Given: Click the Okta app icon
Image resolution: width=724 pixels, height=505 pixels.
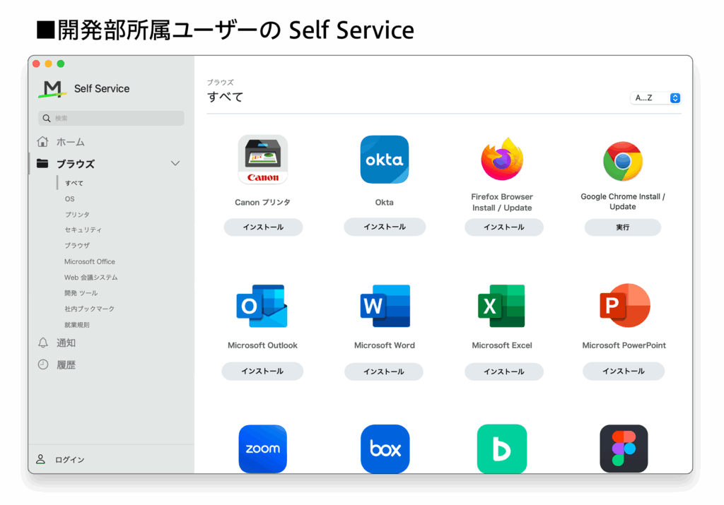Looking at the screenshot, I should 385,160.
